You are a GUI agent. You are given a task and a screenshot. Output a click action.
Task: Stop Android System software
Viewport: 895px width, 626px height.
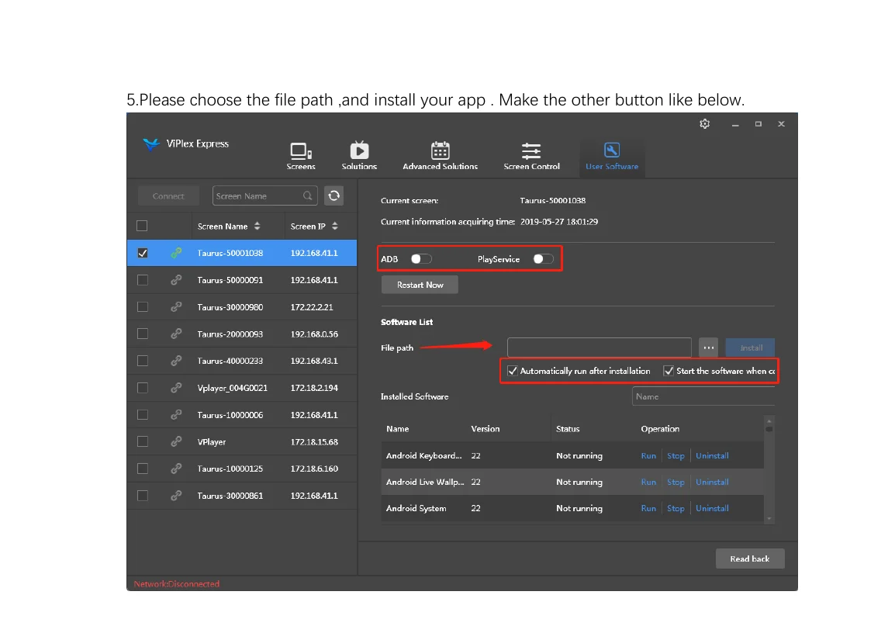point(676,508)
